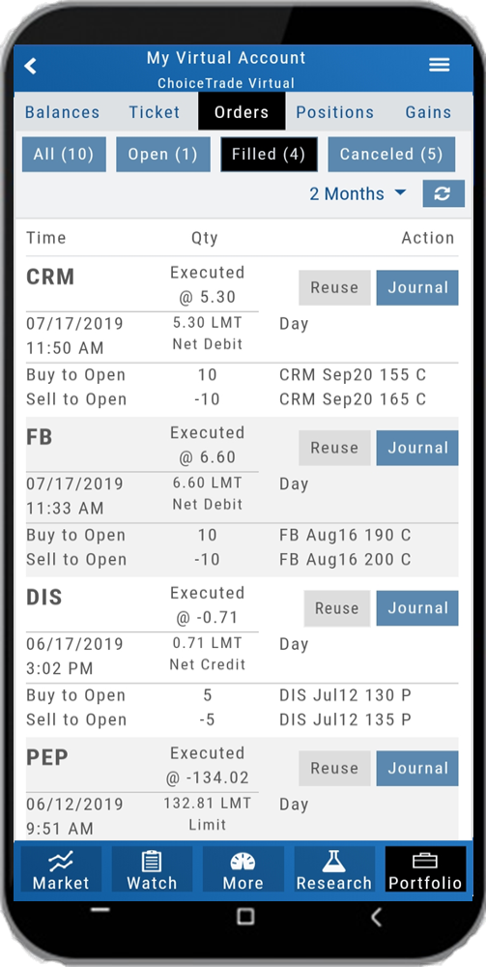The width and height of the screenshot is (486, 967).
Task: Click Reuse for the CRM order
Action: [334, 287]
